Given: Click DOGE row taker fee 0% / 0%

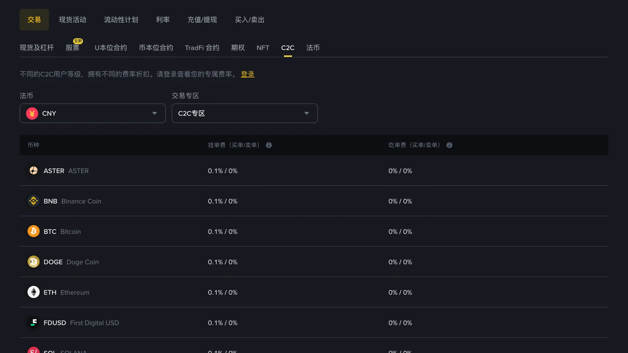Looking at the screenshot, I should click(400, 262).
